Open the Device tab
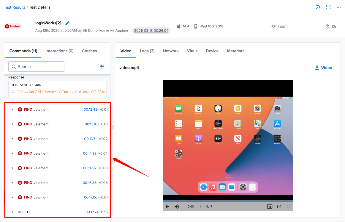Viewport: 345px width, 222px height. tap(212, 51)
